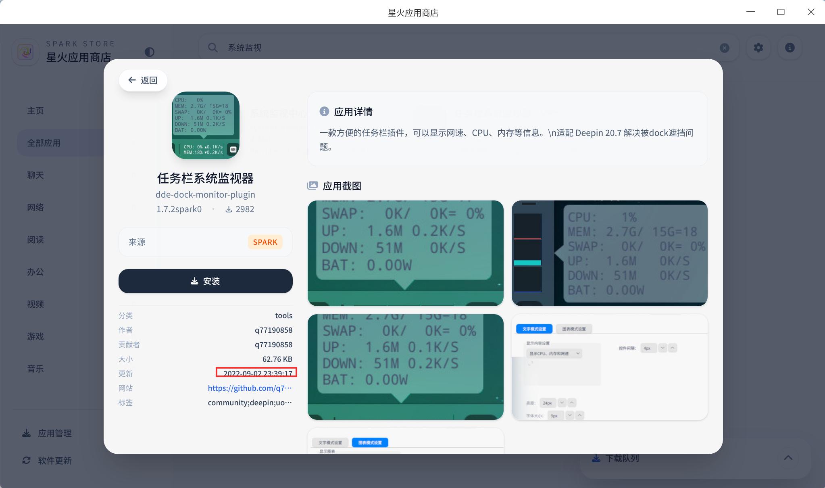This screenshot has height=488, width=825.
Task: Click the search field containing 系统监视
Action: pos(468,48)
